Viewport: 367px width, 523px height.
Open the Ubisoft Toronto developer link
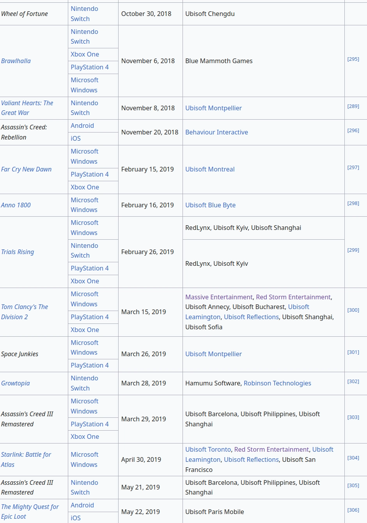[x=208, y=449]
